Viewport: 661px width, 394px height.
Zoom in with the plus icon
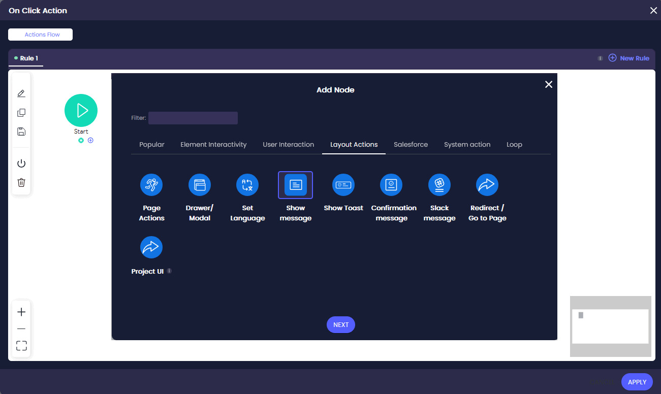[21, 312]
